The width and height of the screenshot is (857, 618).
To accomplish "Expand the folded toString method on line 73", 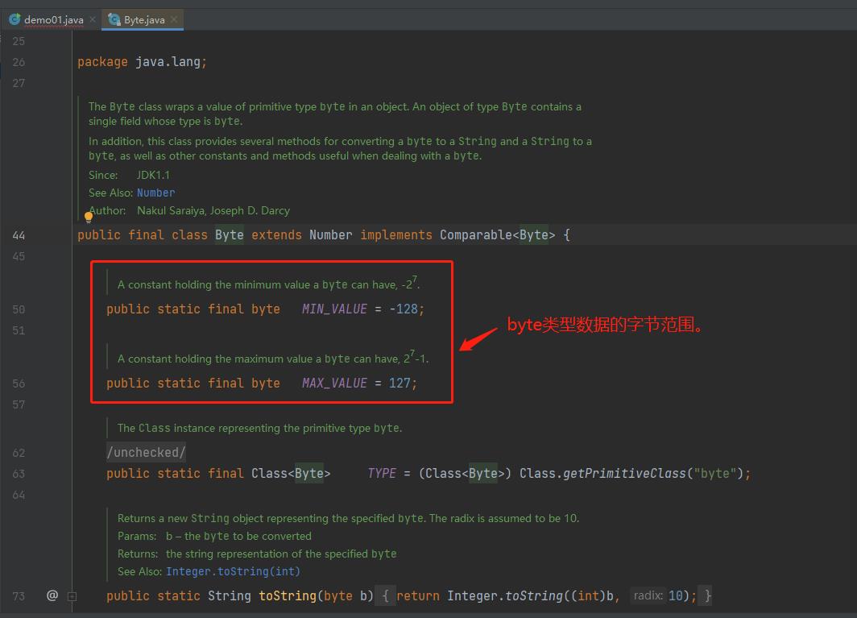I will (x=72, y=597).
